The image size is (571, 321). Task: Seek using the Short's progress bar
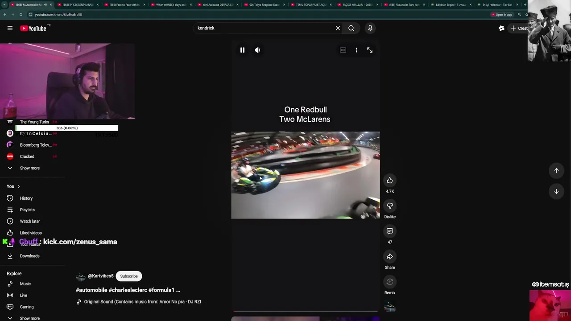coord(306,311)
